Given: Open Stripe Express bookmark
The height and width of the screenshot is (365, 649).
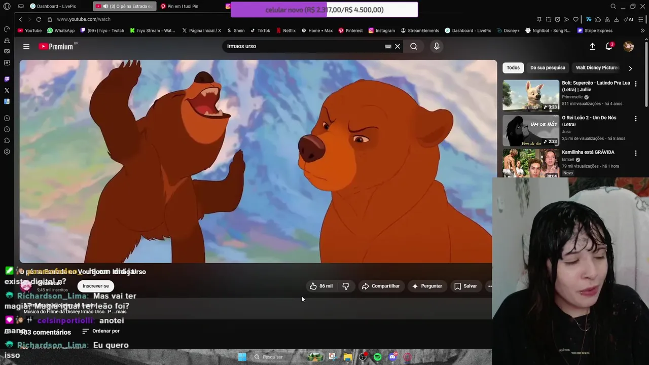Looking at the screenshot, I should 595,30.
